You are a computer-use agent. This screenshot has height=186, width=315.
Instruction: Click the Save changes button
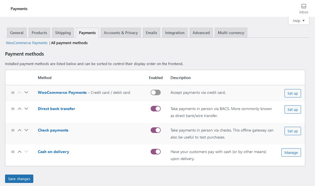(x=19, y=179)
